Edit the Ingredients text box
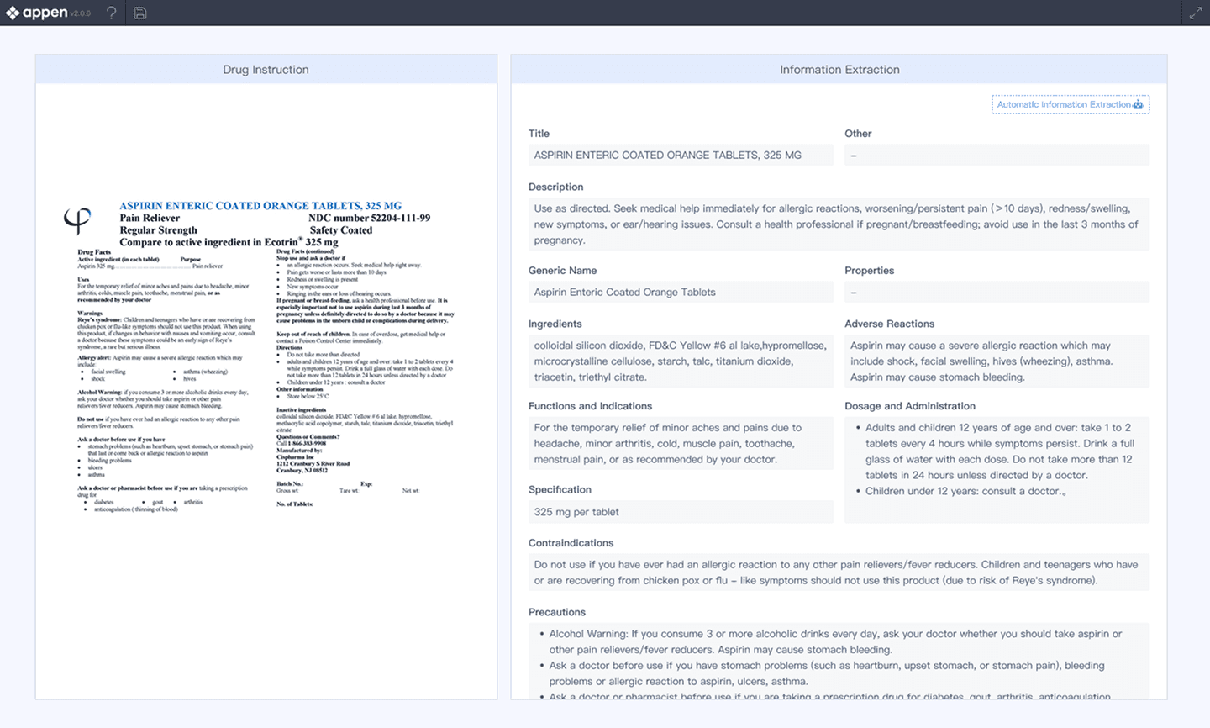Screen dimensions: 1210x728 680,361
